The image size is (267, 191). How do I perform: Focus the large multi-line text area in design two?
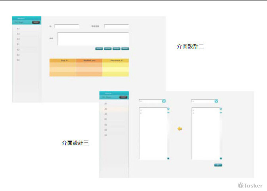(x=93, y=39)
